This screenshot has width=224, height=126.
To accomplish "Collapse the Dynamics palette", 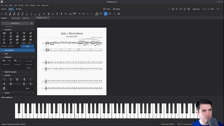I will [x=2, y=30].
